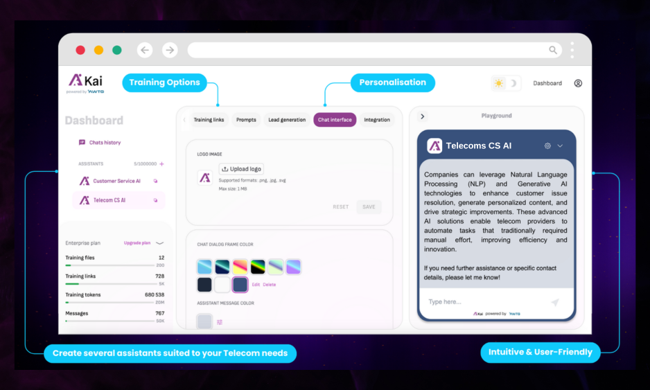Click the Upgrade plan link
Viewport: 650px width, 390px height.
click(137, 243)
